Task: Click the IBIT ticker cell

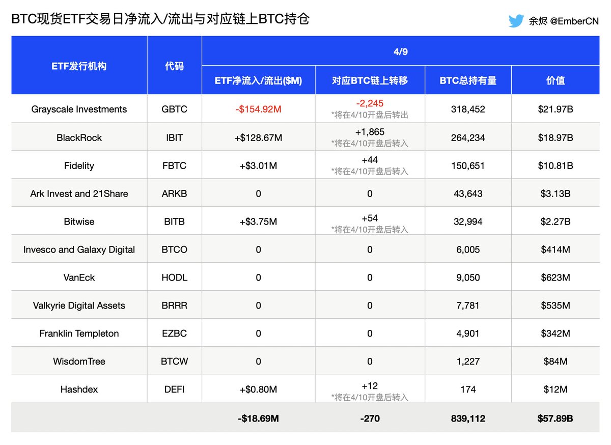Action: click(x=174, y=136)
